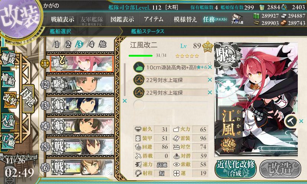Open the 工廠 factory sidebar icon

click(x=8, y=140)
